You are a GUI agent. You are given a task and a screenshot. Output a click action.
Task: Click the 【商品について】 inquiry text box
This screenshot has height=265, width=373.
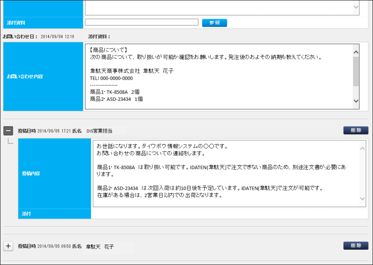click(218, 76)
